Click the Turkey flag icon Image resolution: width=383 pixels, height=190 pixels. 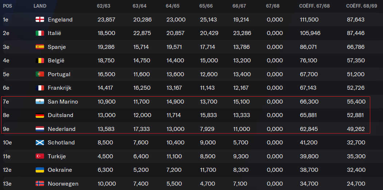click(x=40, y=156)
